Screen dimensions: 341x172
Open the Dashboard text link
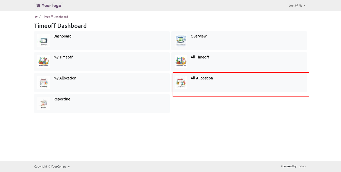tap(62, 36)
